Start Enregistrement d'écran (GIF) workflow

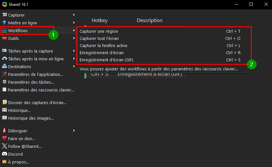click(163, 60)
